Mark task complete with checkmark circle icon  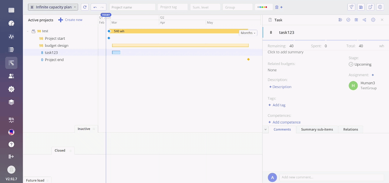[348, 20]
